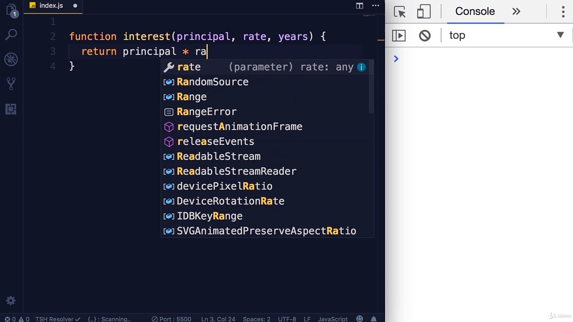Change end of line via LF

307,319
